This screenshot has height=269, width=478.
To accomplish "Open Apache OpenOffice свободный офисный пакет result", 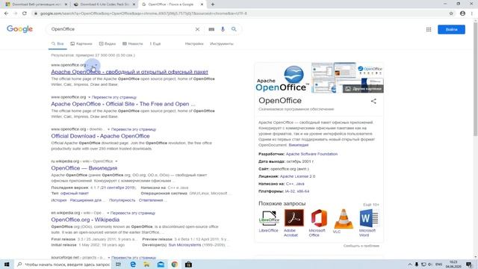I will (x=129, y=72).
